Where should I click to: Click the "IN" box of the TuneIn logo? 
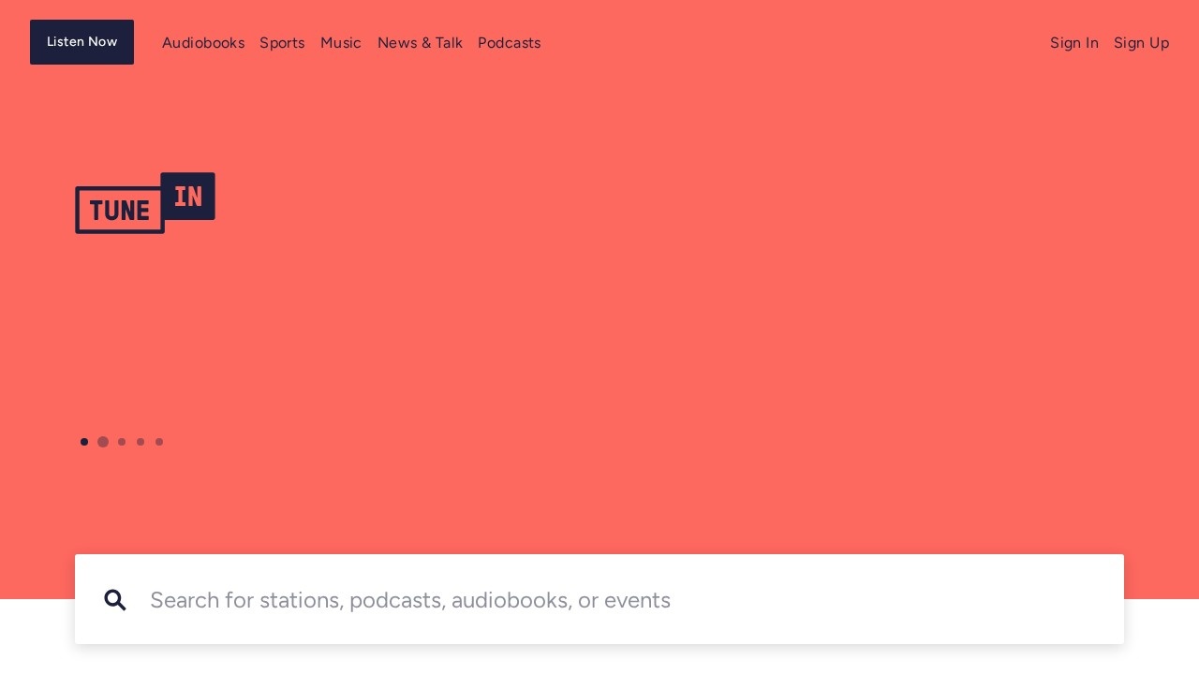tap(187, 197)
